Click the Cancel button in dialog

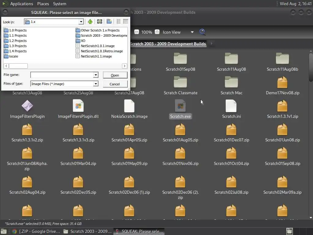point(115,84)
